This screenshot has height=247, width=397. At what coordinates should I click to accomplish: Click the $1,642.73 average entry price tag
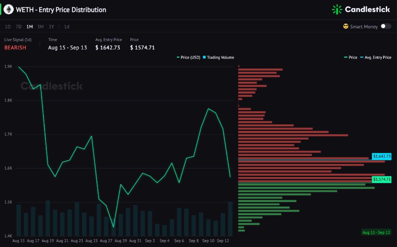(381, 156)
